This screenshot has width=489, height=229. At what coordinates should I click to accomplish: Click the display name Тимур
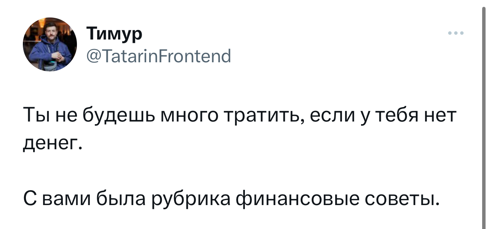[x=114, y=34]
